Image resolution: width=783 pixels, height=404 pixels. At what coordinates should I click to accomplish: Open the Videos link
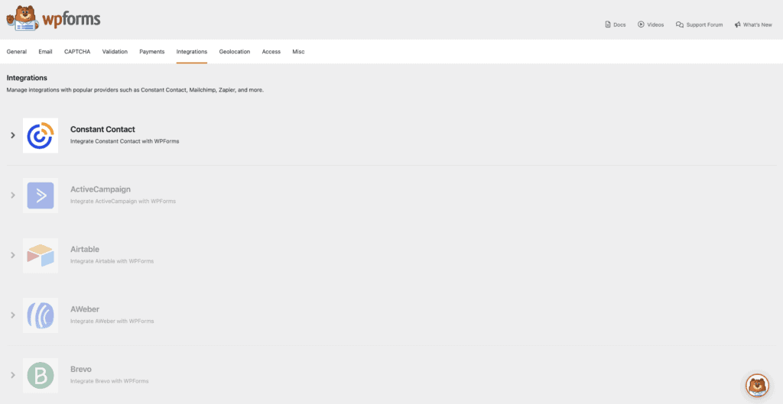[x=651, y=24]
